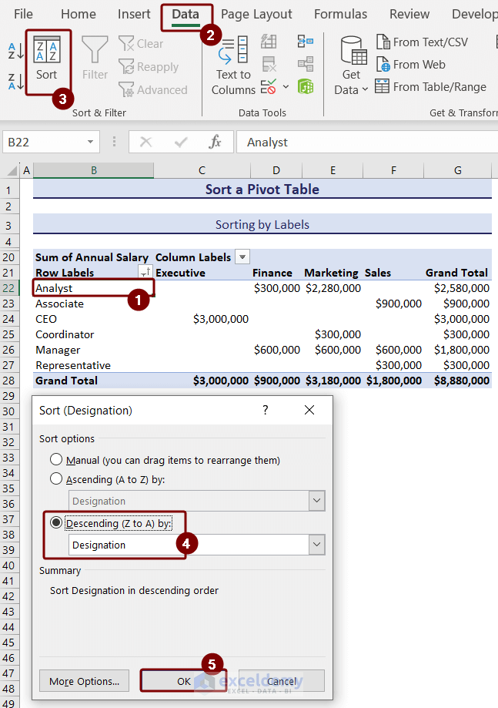Click the $8,880,000 grand total cell
The height and width of the screenshot is (708, 498).
[458, 381]
